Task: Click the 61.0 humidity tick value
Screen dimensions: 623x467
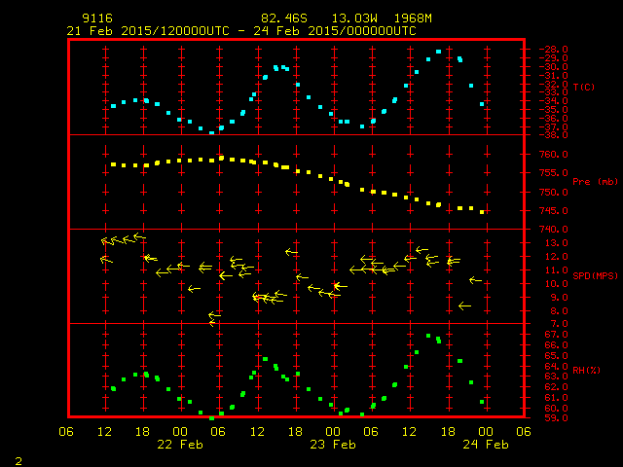Action: (x=556, y=398)
